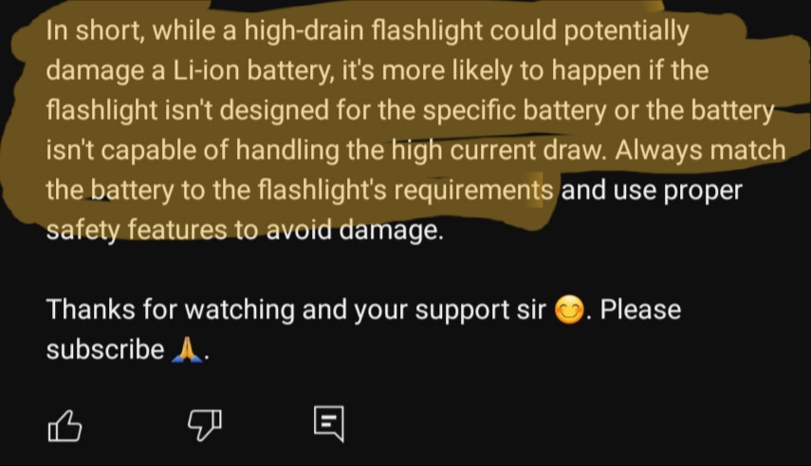811x466 pixels.
Task: Click the word 'potentially' in first line
Action: click(626, 32)
